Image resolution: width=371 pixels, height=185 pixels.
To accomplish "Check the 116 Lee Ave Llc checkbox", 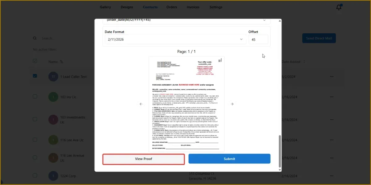I will [35, 140].
